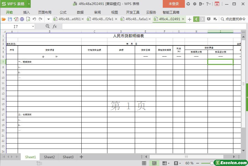
Task: Close the 4f6c48...e6f61 document tab
Action: click(x=82, y=19)
